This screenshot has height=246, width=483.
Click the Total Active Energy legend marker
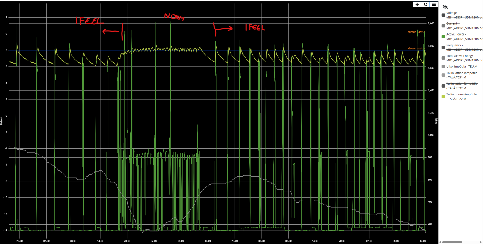(443, 58)
